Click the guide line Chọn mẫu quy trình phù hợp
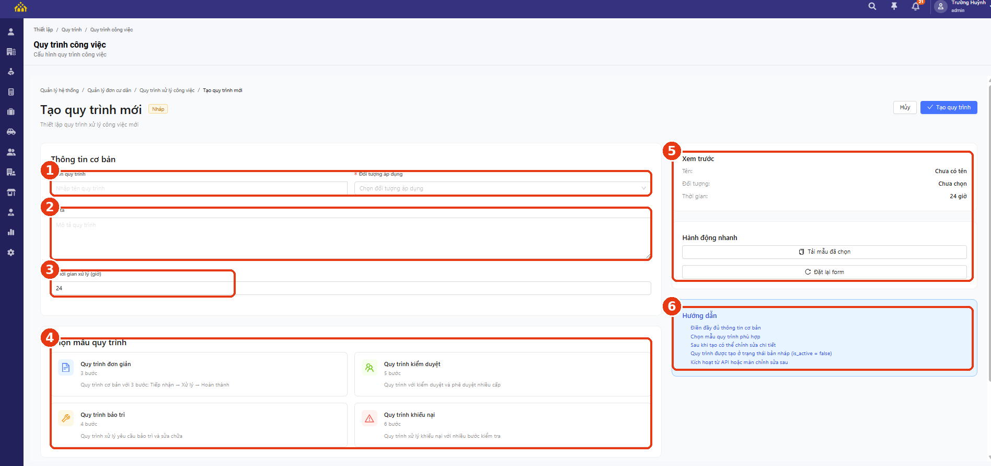 pos(725,337)
